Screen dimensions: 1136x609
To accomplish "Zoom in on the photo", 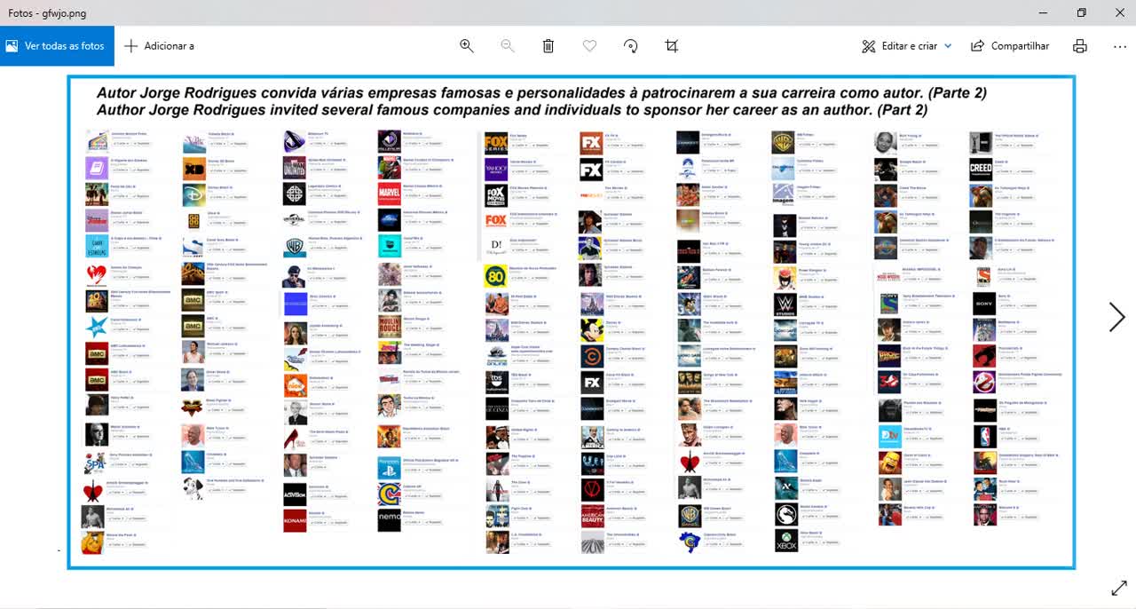I will (466, 46).
